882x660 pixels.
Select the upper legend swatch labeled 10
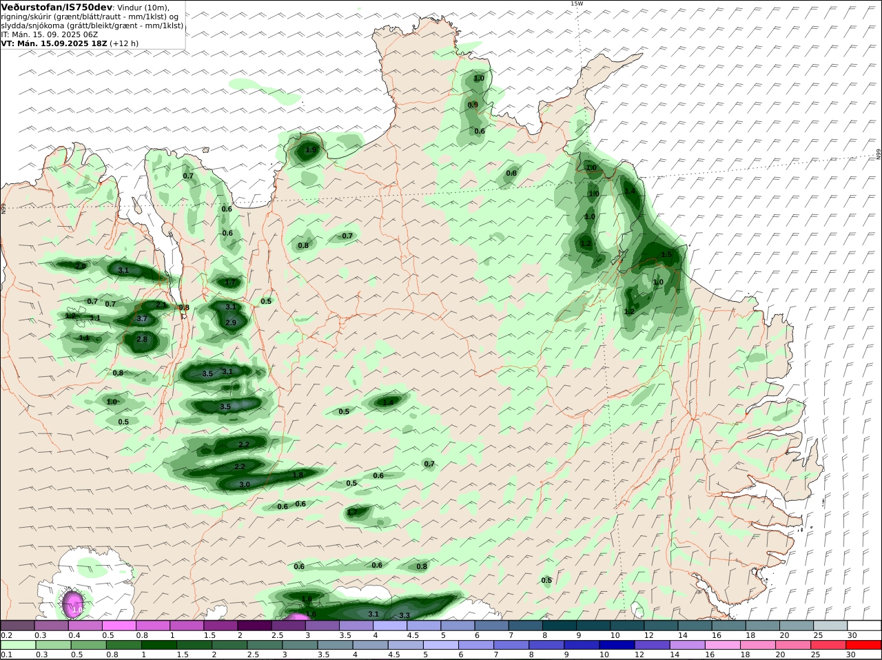click(628, 625)
